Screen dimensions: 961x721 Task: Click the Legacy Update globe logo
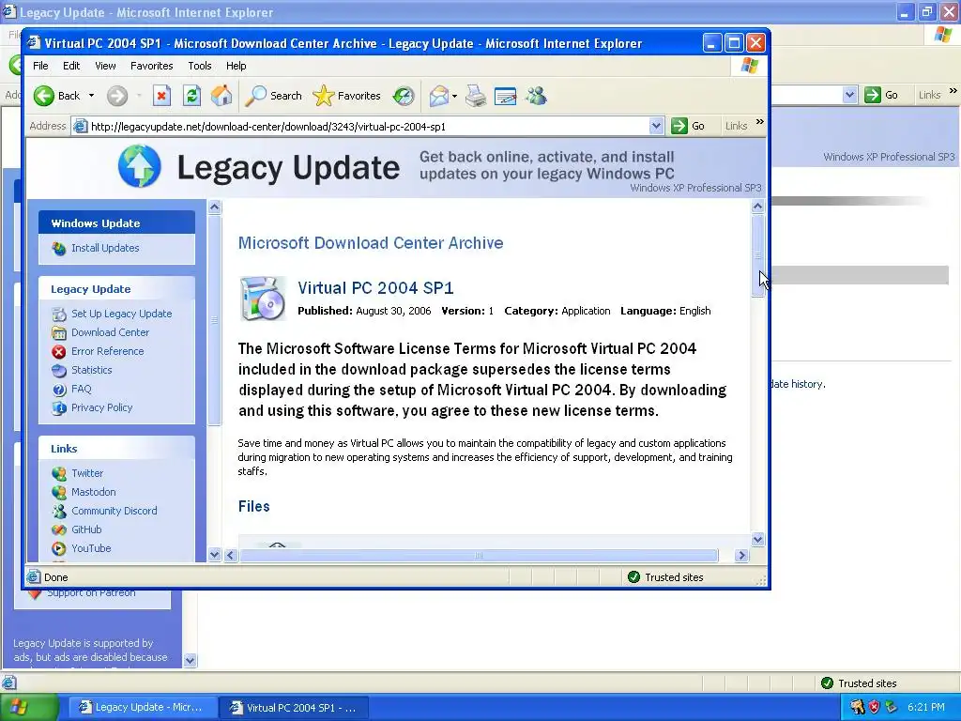140,166
